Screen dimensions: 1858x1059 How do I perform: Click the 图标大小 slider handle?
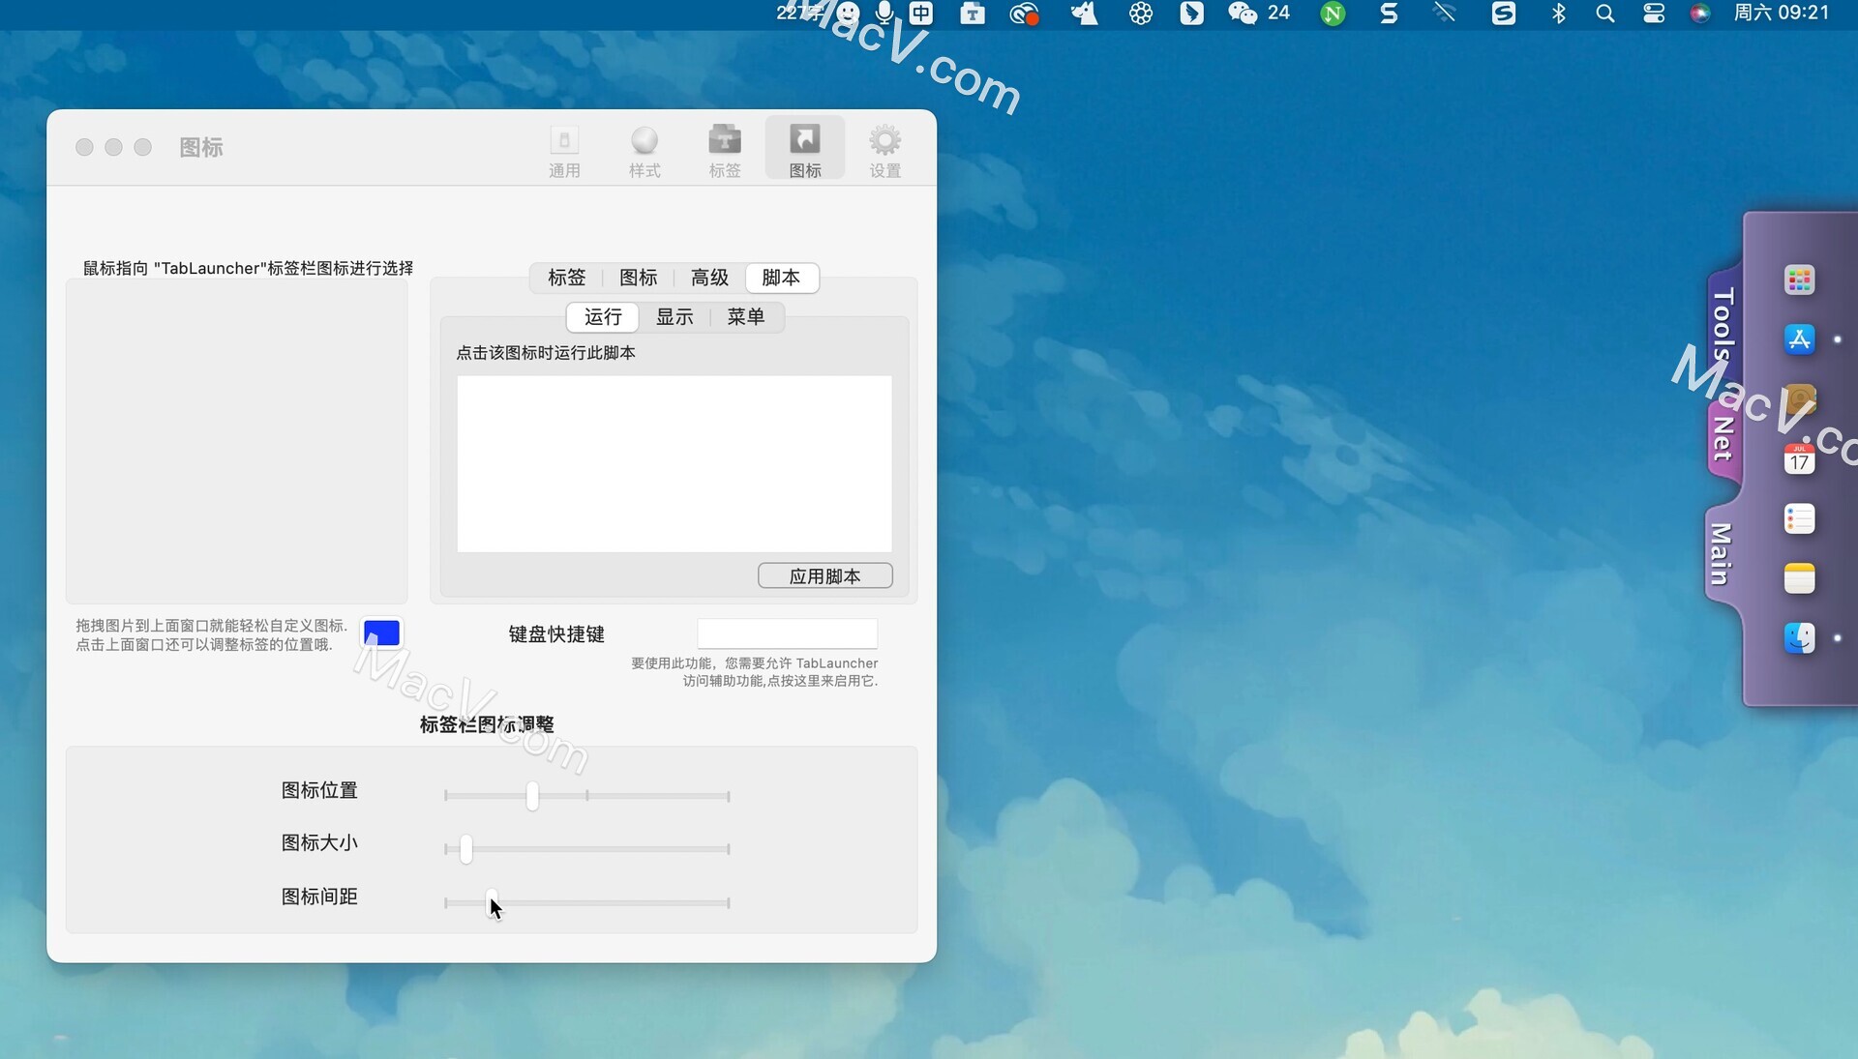466,849
